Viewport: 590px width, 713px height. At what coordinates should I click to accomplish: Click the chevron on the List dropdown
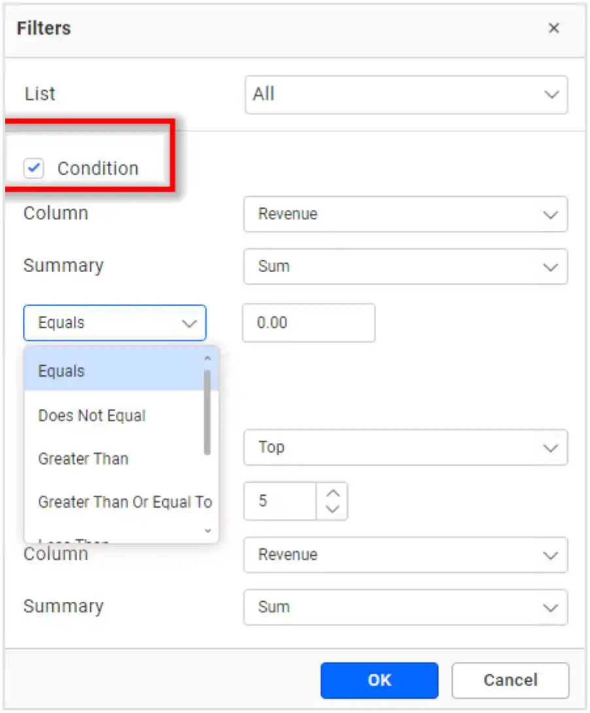coord(551,94)
